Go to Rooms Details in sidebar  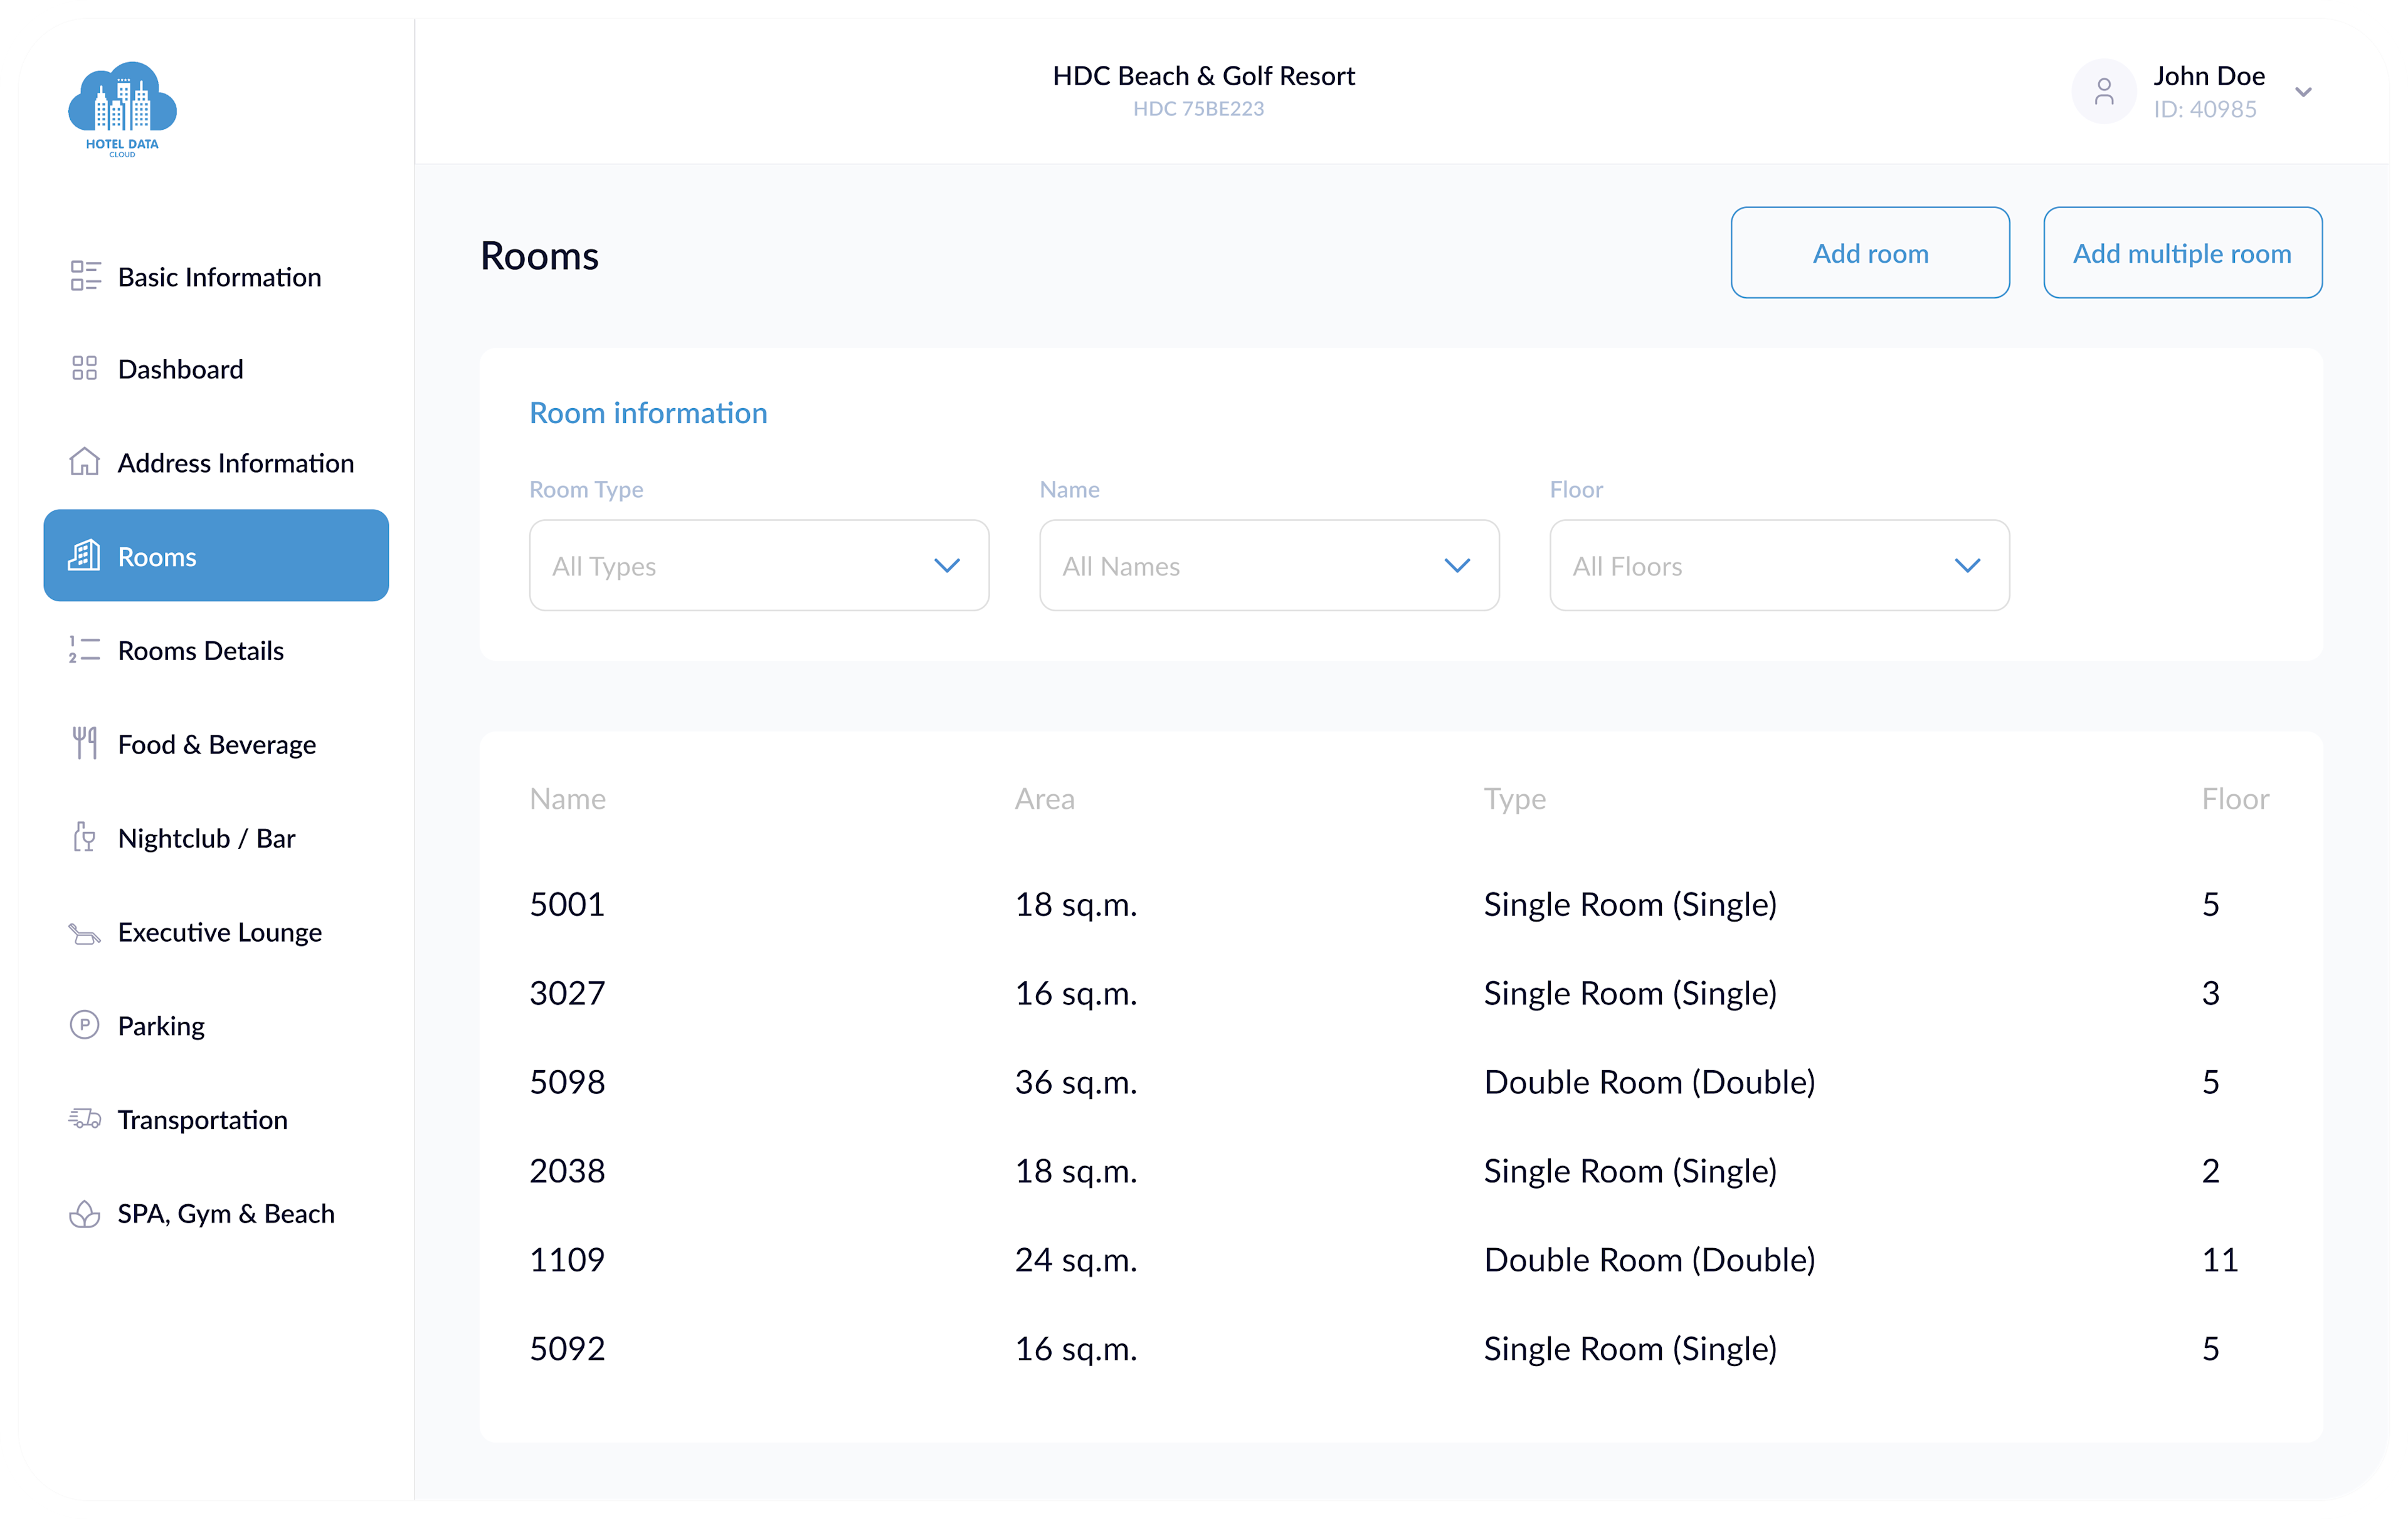pos(201,651)
